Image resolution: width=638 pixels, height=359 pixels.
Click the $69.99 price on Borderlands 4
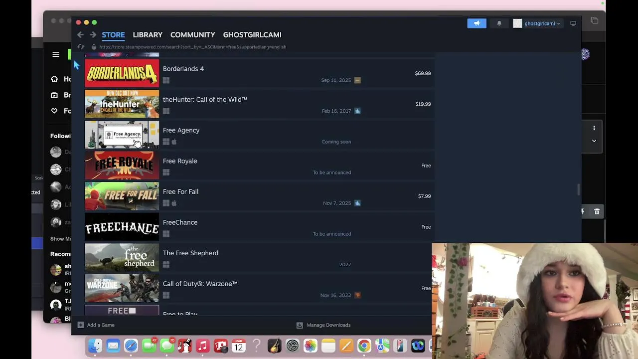423,73
